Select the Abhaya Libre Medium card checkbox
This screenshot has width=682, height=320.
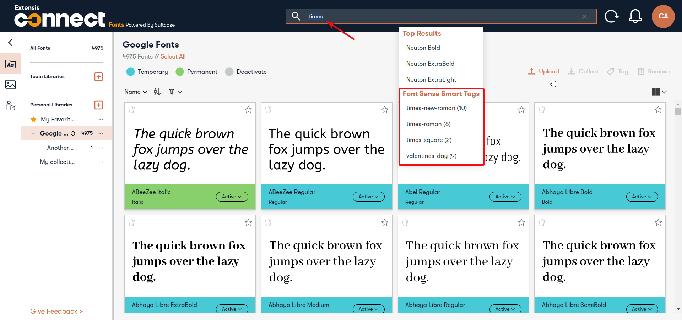[269, 222]
